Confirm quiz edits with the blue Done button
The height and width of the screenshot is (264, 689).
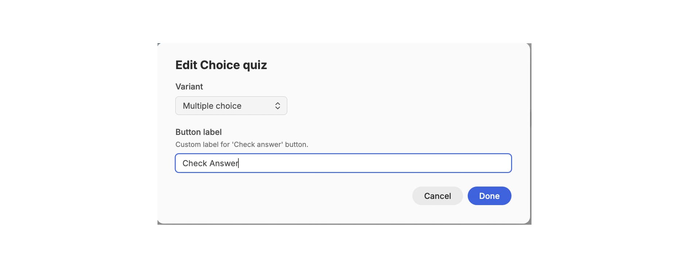click(x=489, y=196)
